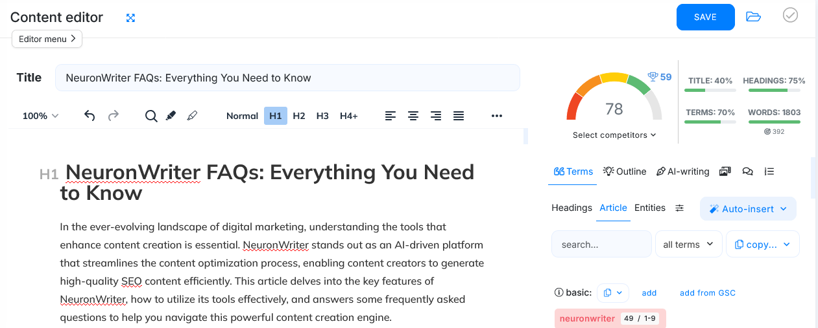
Task: Toggle center text alignment
Action: [413, 116]
